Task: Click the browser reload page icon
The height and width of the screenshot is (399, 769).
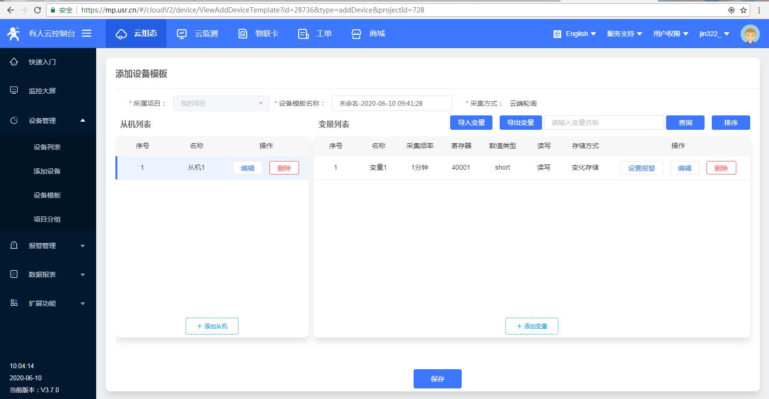Action: pyautogui.click(x=38, y=10)
